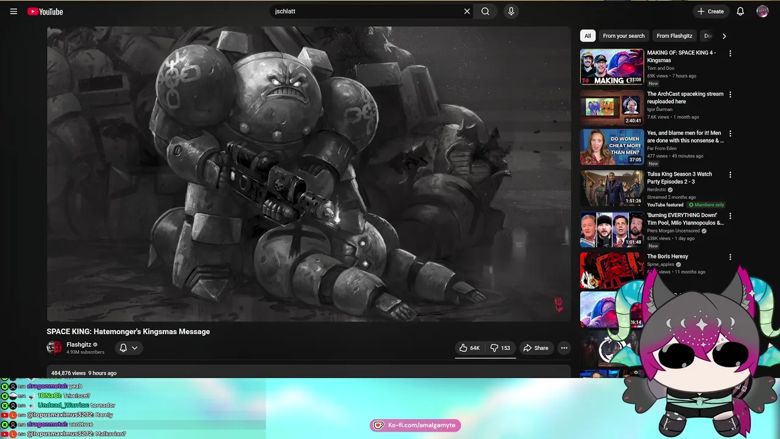Image resolution: width=780 pixels, height=439 pixels.
Task: Open subscription notification bell dropdown
Action: click(x=129, y=348)
